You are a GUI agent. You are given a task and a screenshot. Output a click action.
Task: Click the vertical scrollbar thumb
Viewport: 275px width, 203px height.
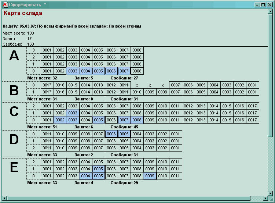tap(270, 75)
